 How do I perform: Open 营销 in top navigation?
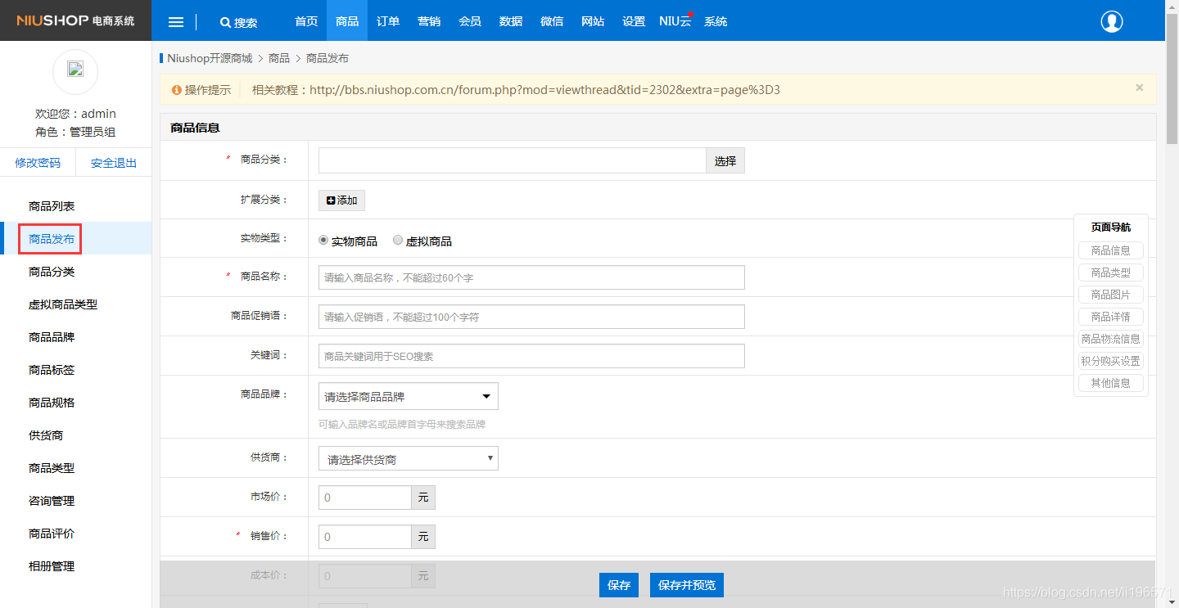pyautogui.click(x=429, y=21)
